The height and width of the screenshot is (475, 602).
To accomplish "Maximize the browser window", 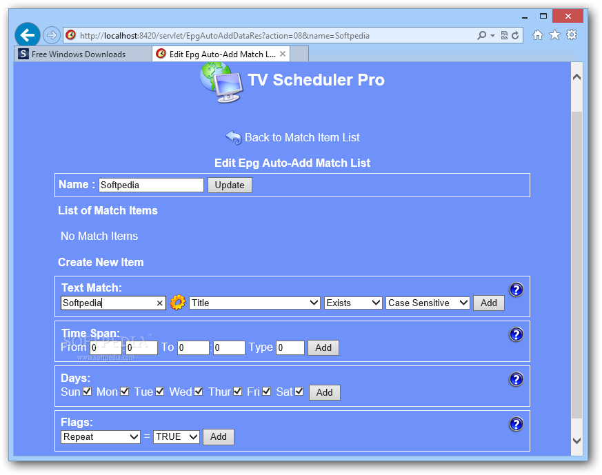I will click(543, 16).
